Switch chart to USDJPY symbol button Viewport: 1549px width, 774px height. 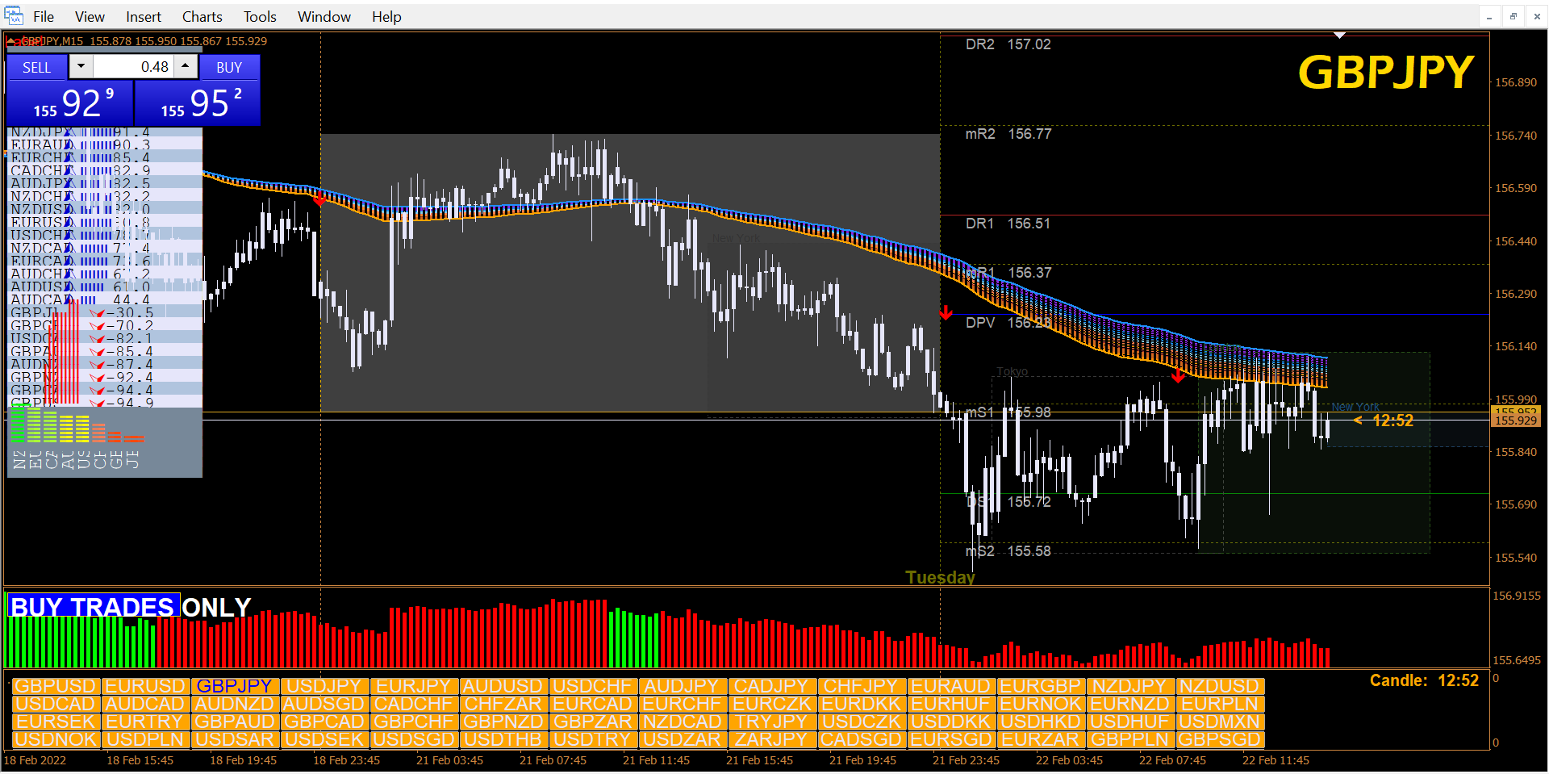(x=324, y=686)
